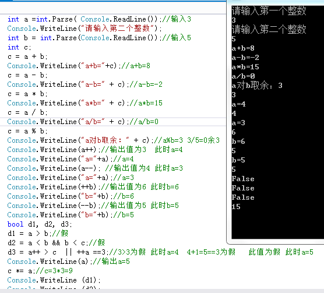Click console output "a=4"
Viewport: 324px width, 293px height.
[238, 104]
